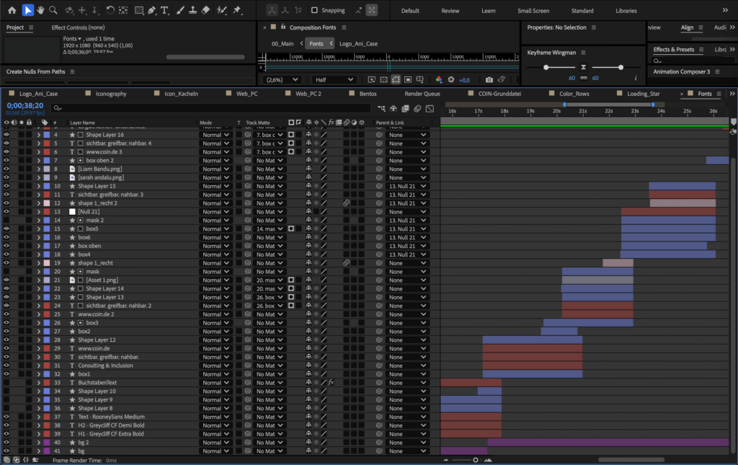
Task: Open the Iconography composition tab
Action: [x=110, y=94]
